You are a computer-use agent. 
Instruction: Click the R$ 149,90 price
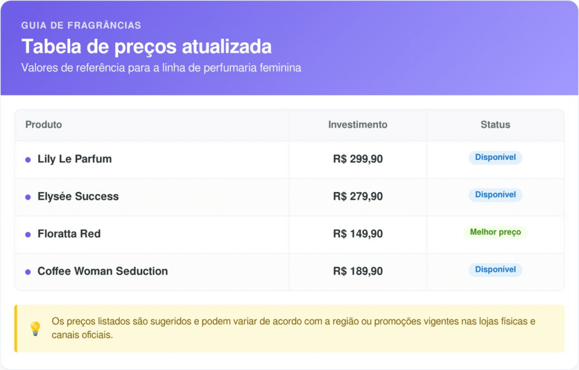[x=357, y=234]
